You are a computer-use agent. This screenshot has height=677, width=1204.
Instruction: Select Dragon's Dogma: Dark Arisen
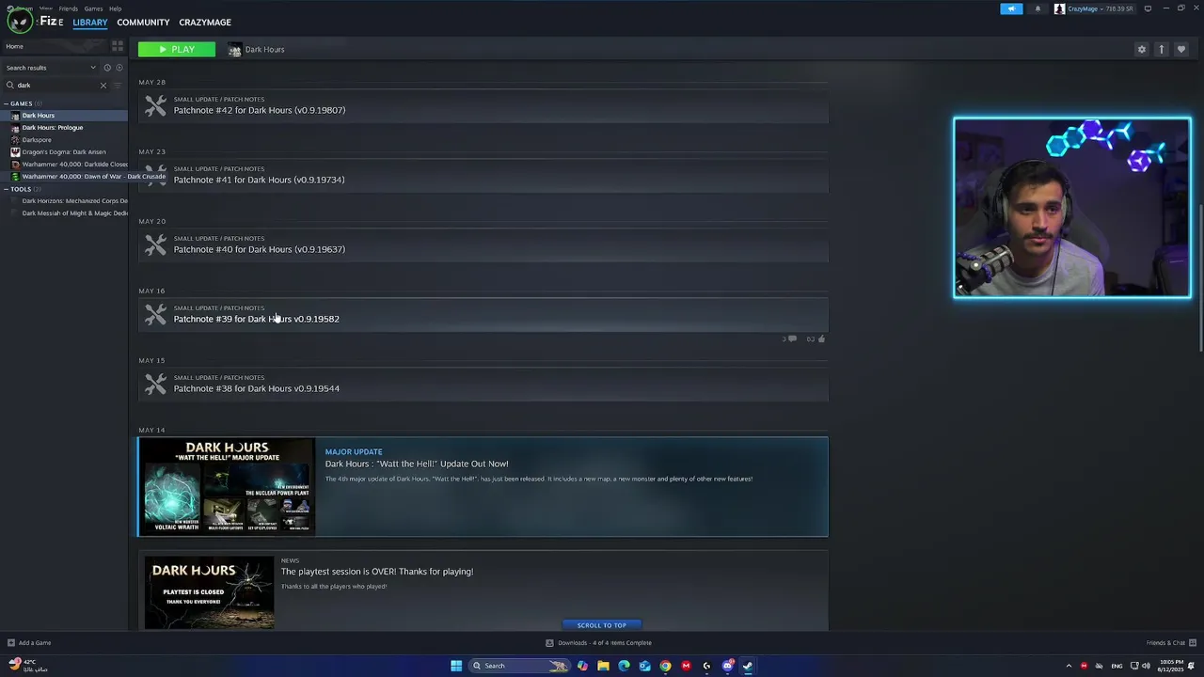pyautogui.click(x=64, y=152)
